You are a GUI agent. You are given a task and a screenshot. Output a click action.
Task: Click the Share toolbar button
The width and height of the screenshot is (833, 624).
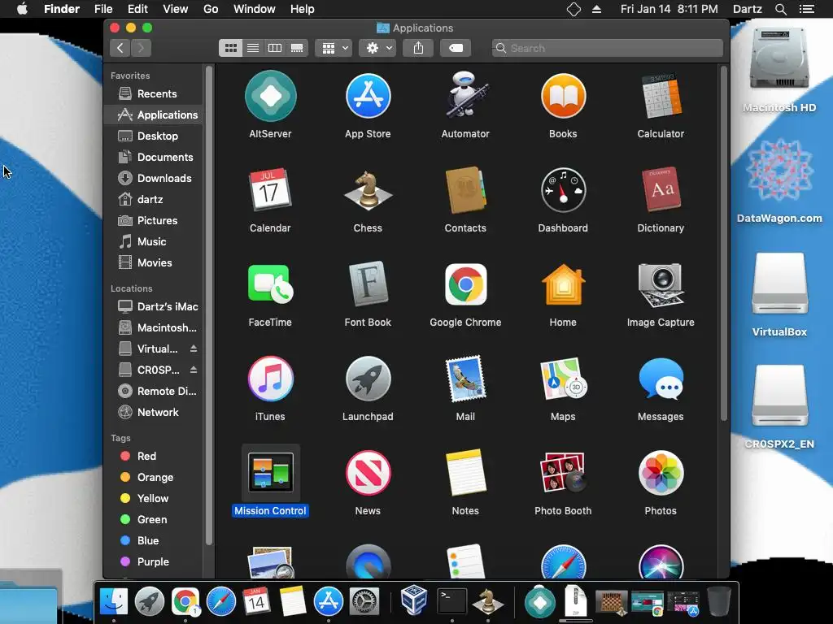(419, 48)
